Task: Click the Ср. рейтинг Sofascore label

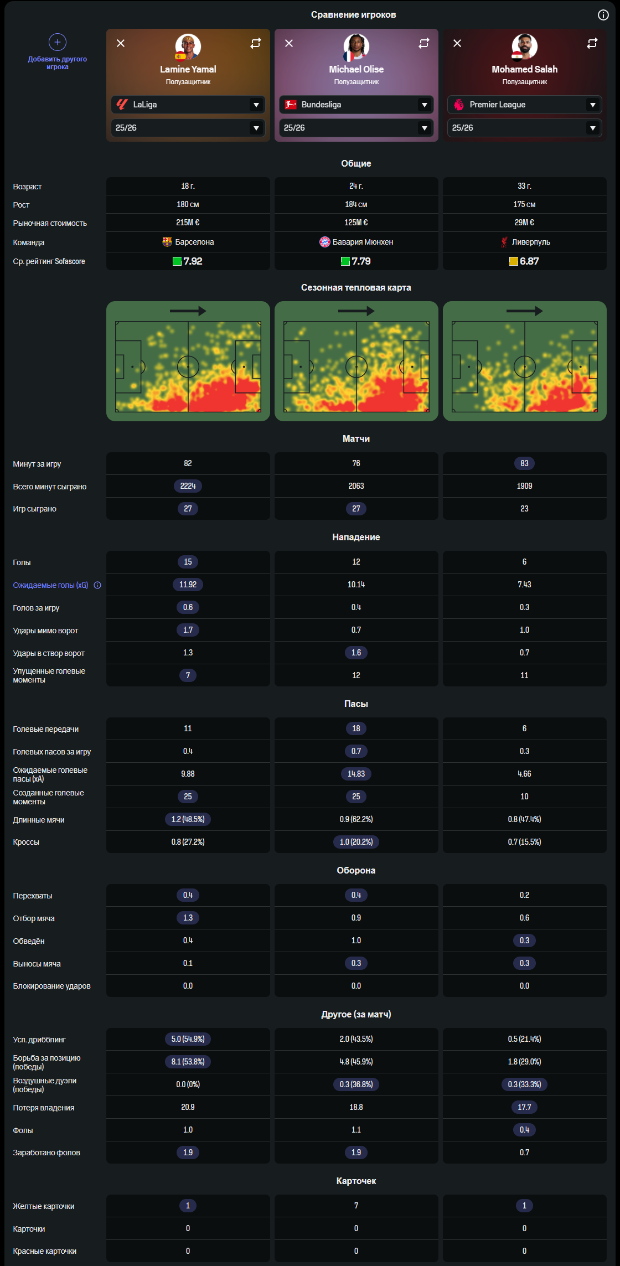Action: pos(49,261)
